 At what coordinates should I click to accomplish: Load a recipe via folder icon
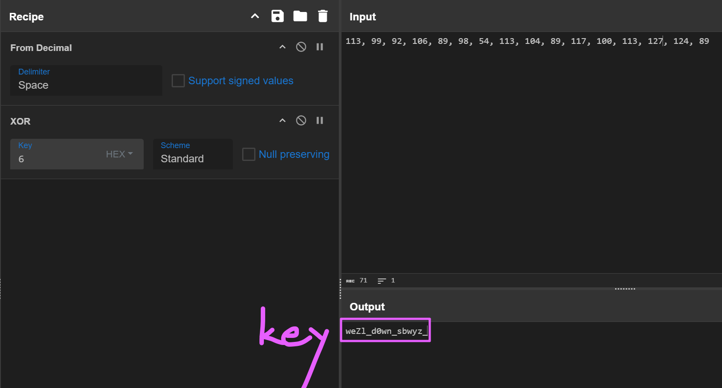[300, 16]
